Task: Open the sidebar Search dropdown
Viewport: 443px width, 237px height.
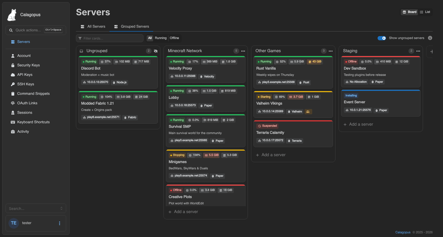Action: [x=36, y=209]
